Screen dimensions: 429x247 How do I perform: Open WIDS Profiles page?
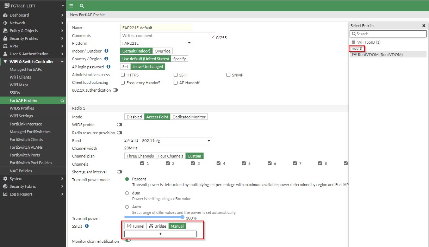coord(22,108)
